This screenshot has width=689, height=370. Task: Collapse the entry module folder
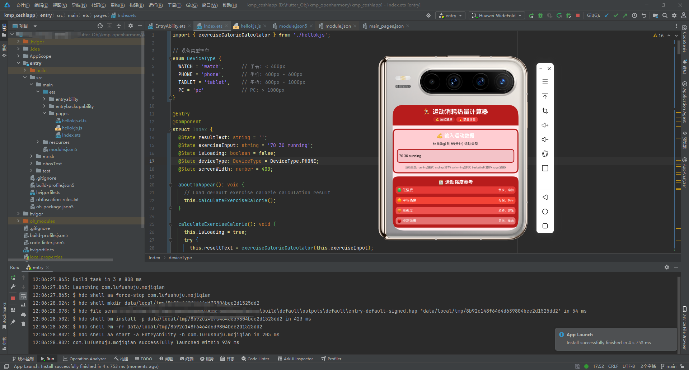18,63
